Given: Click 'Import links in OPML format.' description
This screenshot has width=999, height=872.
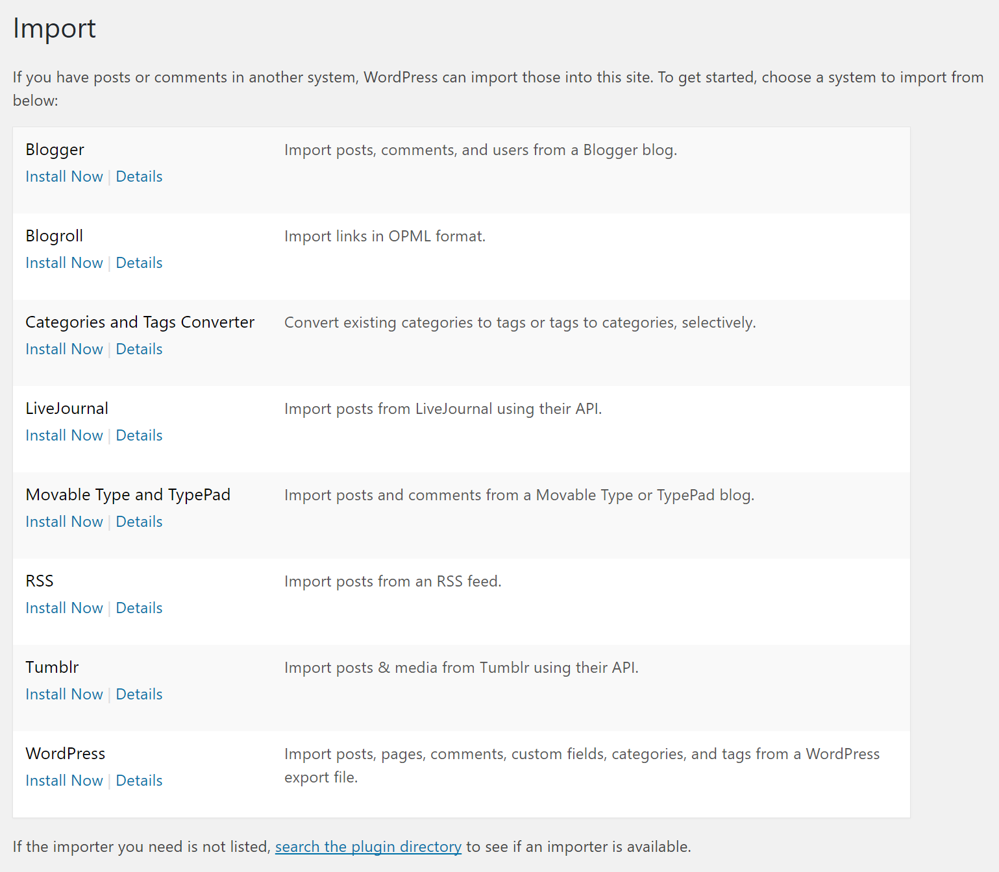Looking at the screenshot, I should (385, 236).
